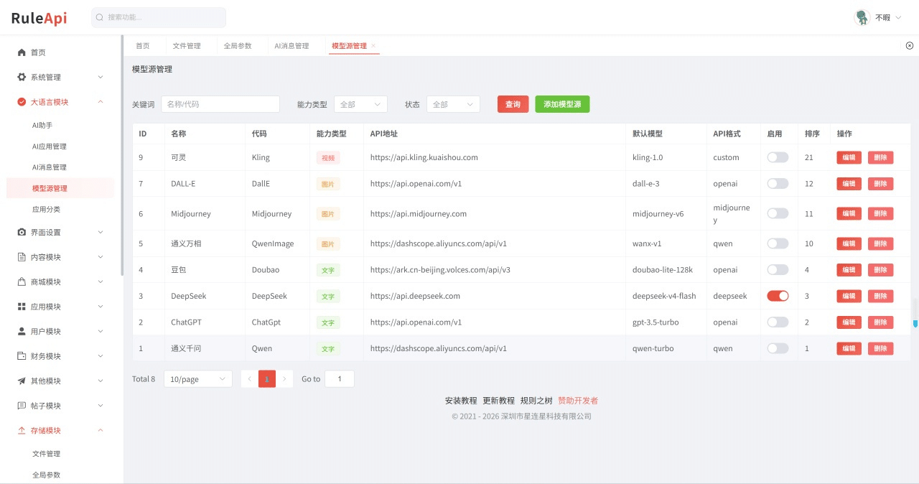Open AI应用管理 in the sidebar
This screenshot has width=919, height=484.
(50, 146)
